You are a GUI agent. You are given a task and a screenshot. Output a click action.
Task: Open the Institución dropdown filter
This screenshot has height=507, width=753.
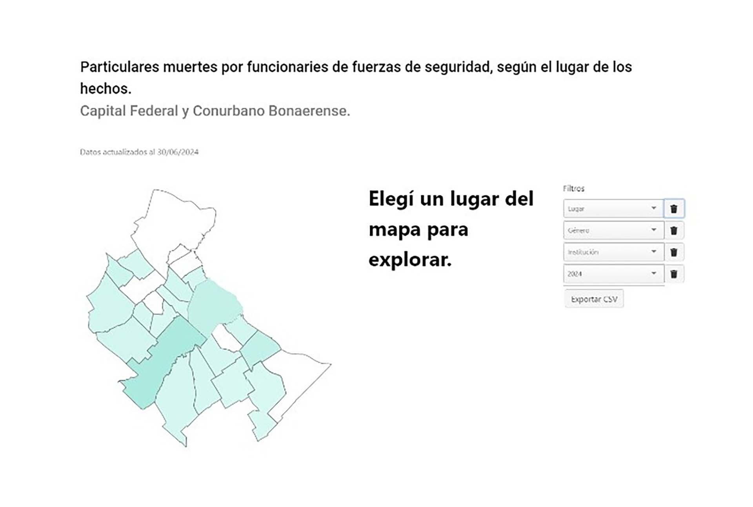613,252
